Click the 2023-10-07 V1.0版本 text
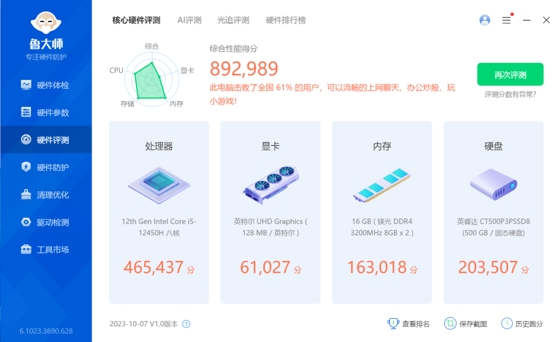This screenshot has width=560, height=342. (143, 324)
